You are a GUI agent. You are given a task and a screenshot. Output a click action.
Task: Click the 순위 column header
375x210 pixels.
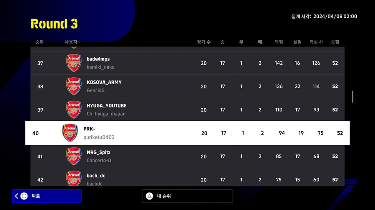tap(40, 42)
